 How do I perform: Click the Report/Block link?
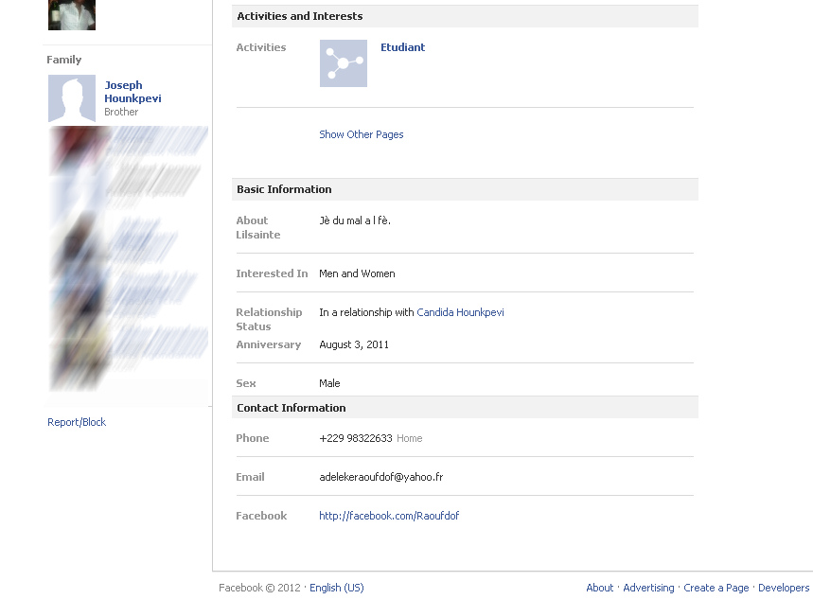77,422
